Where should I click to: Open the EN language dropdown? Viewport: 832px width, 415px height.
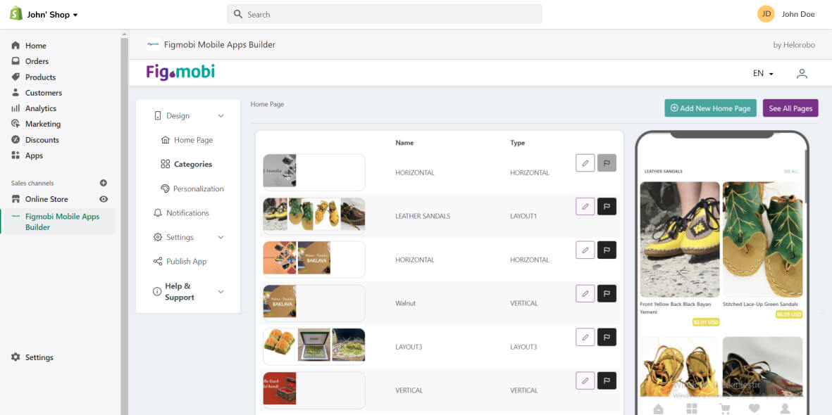click(x=763, y=73)
